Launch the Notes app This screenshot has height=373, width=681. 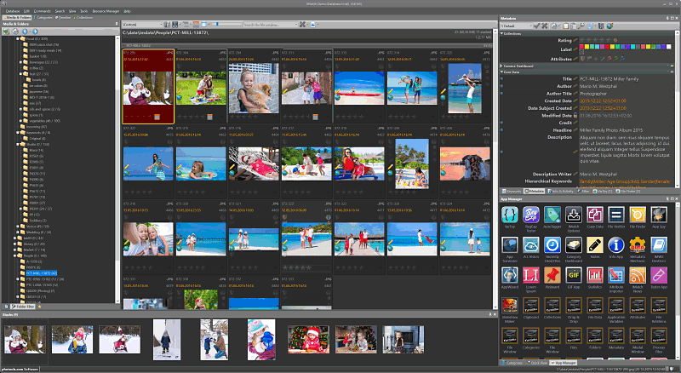pyautogui.click(x=594, y=245)
